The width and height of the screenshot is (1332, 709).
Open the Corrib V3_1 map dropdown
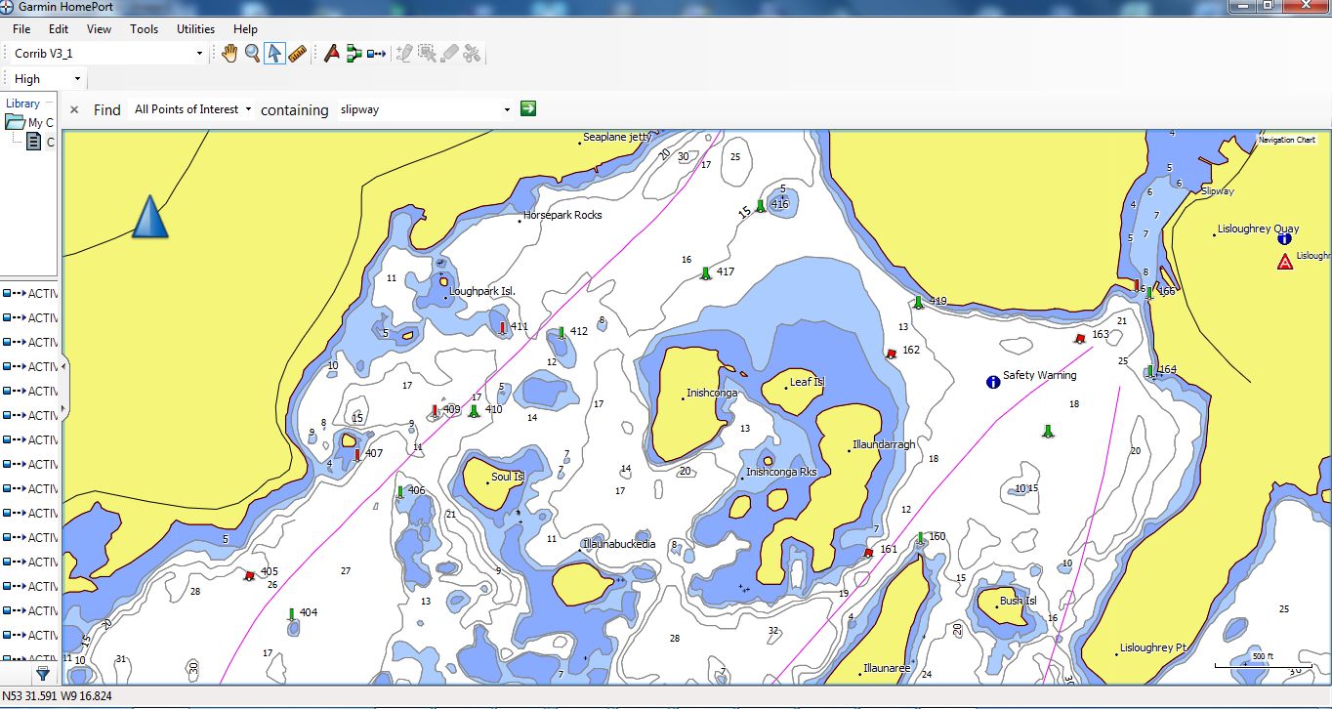(199, 54)
